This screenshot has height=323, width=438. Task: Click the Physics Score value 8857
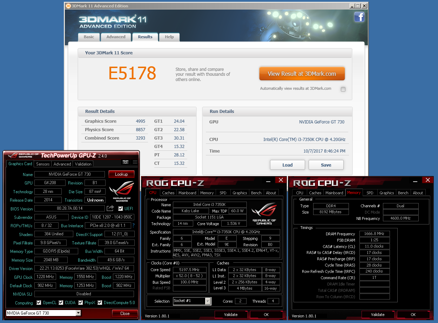point(141,130)
